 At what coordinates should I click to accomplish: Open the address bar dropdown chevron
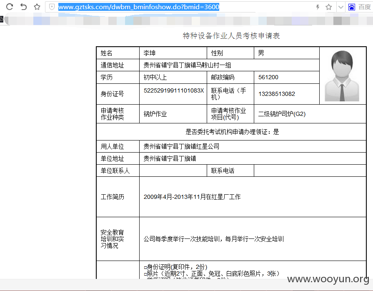340,7
